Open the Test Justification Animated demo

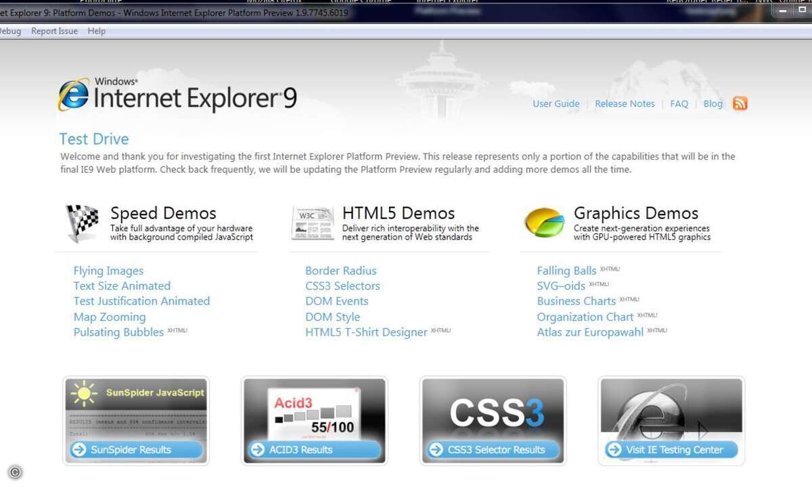click(141, 301)
